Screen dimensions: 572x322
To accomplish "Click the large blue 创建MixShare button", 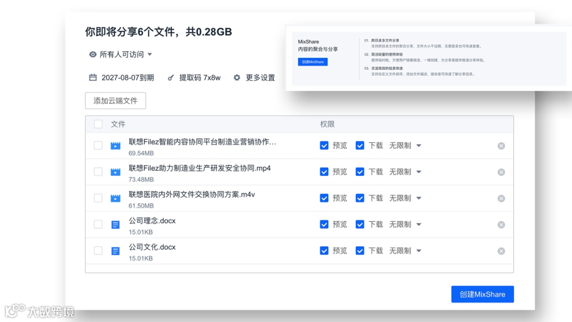I will (482, 294).
